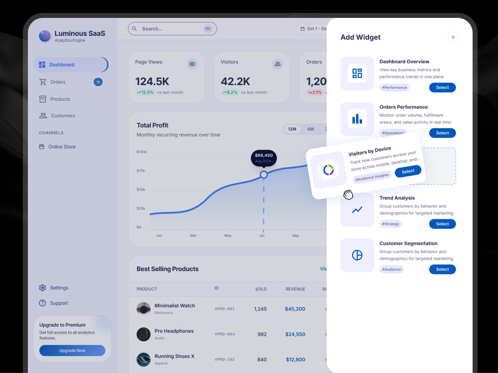This screenshot has width=498, height=373.
Task: Select the Orders Performance widget
Action: point(442,133)
